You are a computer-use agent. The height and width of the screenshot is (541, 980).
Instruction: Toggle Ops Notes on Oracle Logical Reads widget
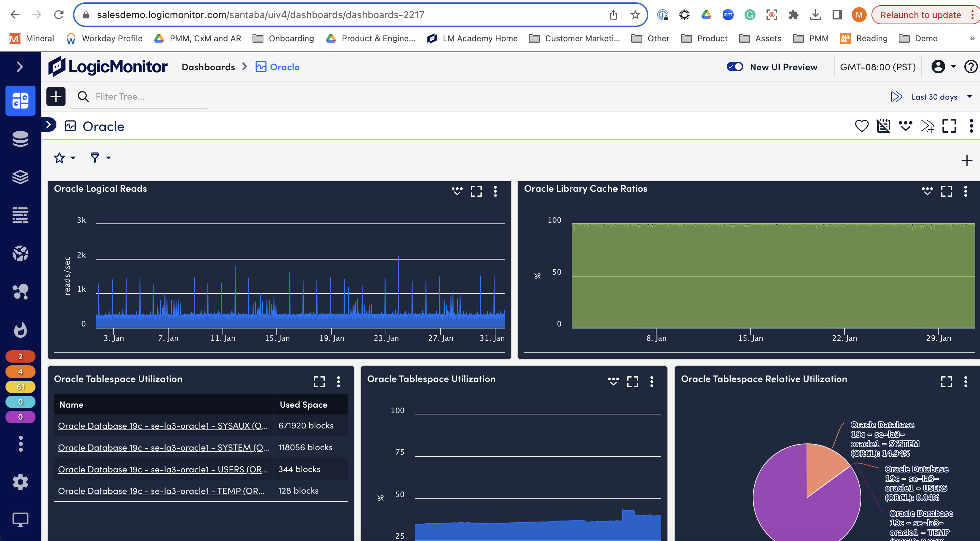click(457, 191)
